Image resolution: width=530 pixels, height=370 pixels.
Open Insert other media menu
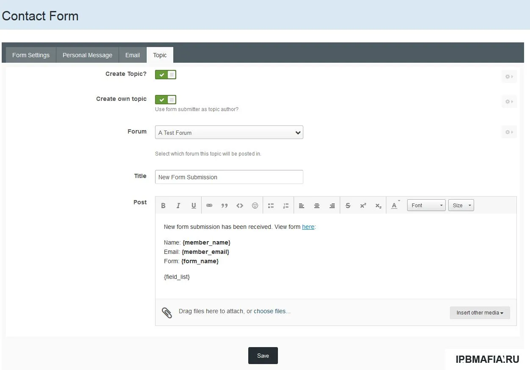[x=480, y=313]
